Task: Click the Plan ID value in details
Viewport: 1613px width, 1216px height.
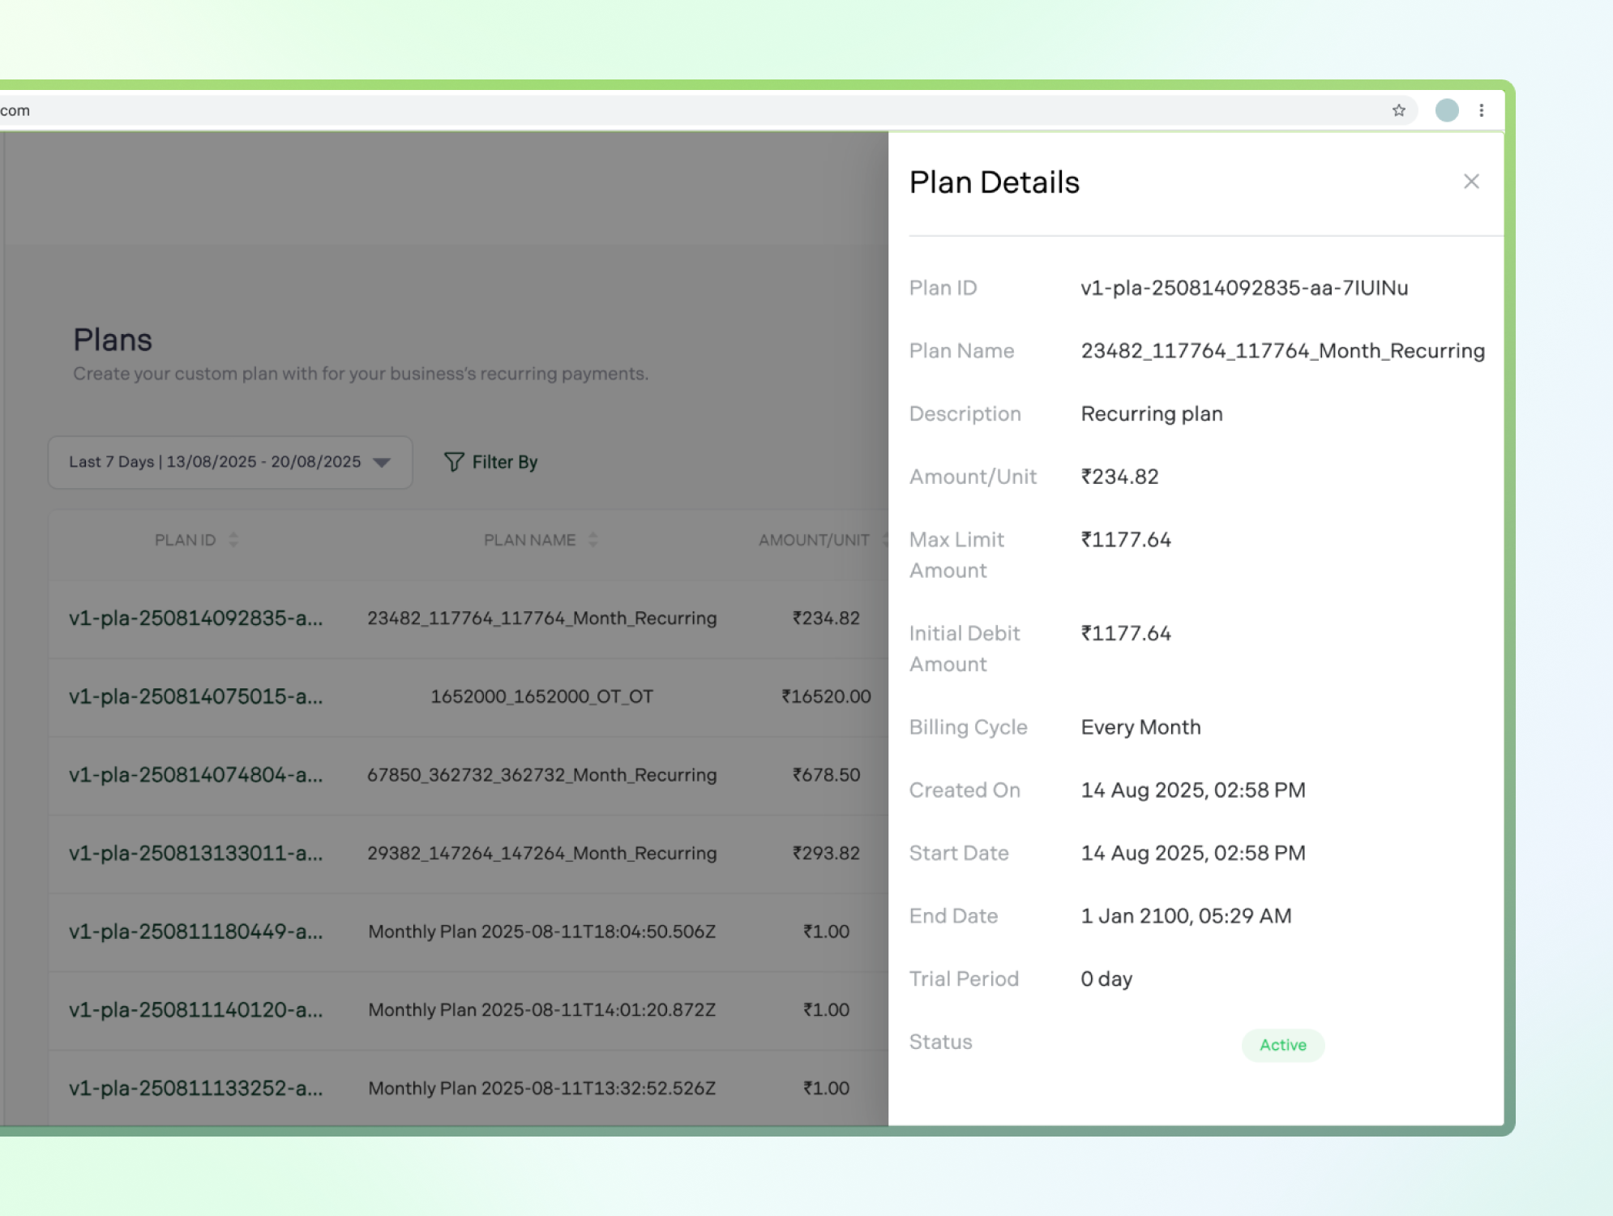Action: tap(1243, 288)
